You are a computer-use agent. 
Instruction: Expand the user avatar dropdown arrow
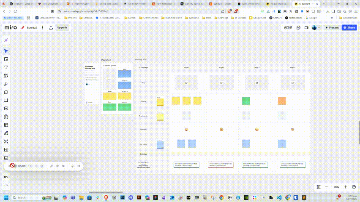coord(319,27)
